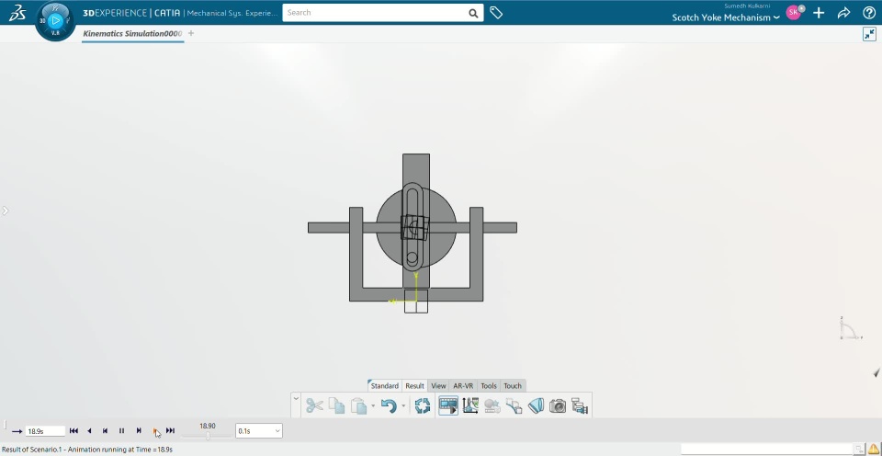The width and height of the screenshot is (882, 456).
Task: Click the Dassault Systèmes 3DS logo
Action: pyautogui.click(x=17, y=12)
